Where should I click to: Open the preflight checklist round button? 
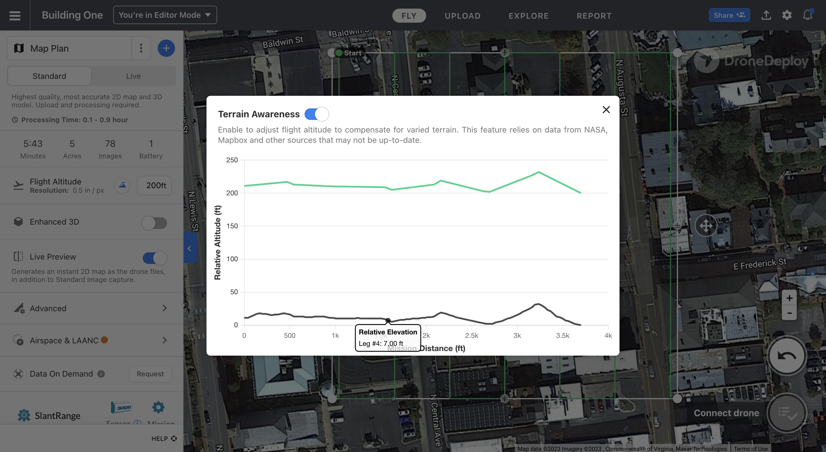coord(786,413)
